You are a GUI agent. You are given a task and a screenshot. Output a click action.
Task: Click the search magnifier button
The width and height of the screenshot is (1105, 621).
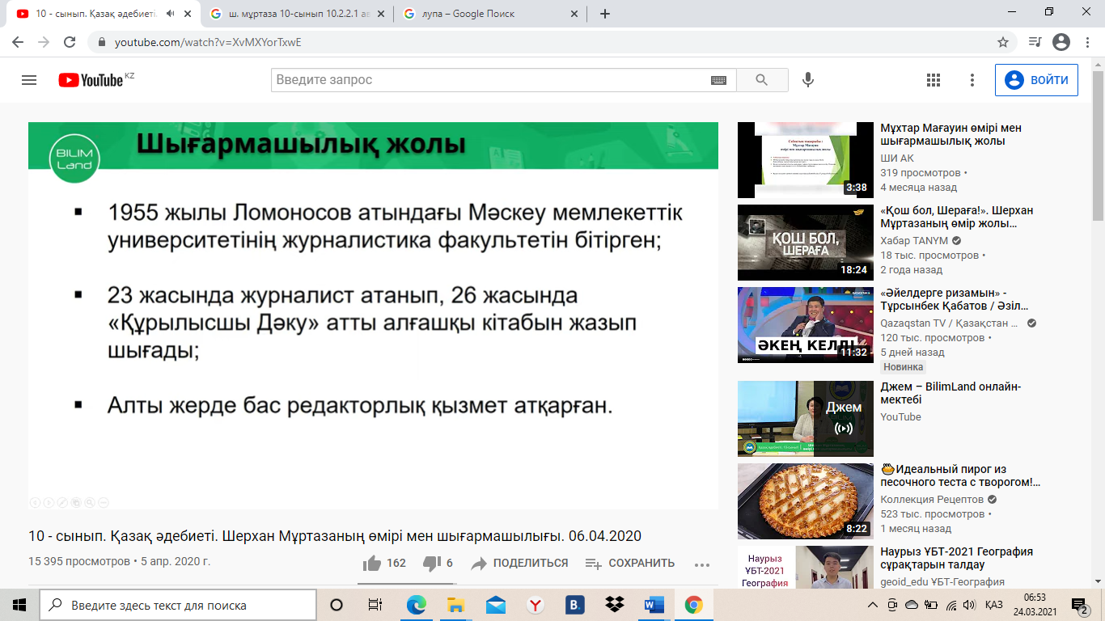tap(762, 80)
